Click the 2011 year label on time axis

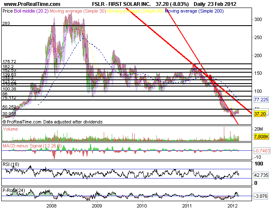(187, 206)
